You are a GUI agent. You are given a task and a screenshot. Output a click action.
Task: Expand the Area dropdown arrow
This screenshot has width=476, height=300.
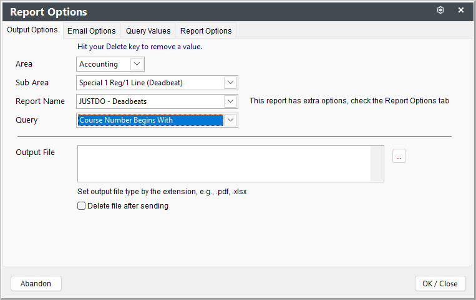click(x=137, y=64)
